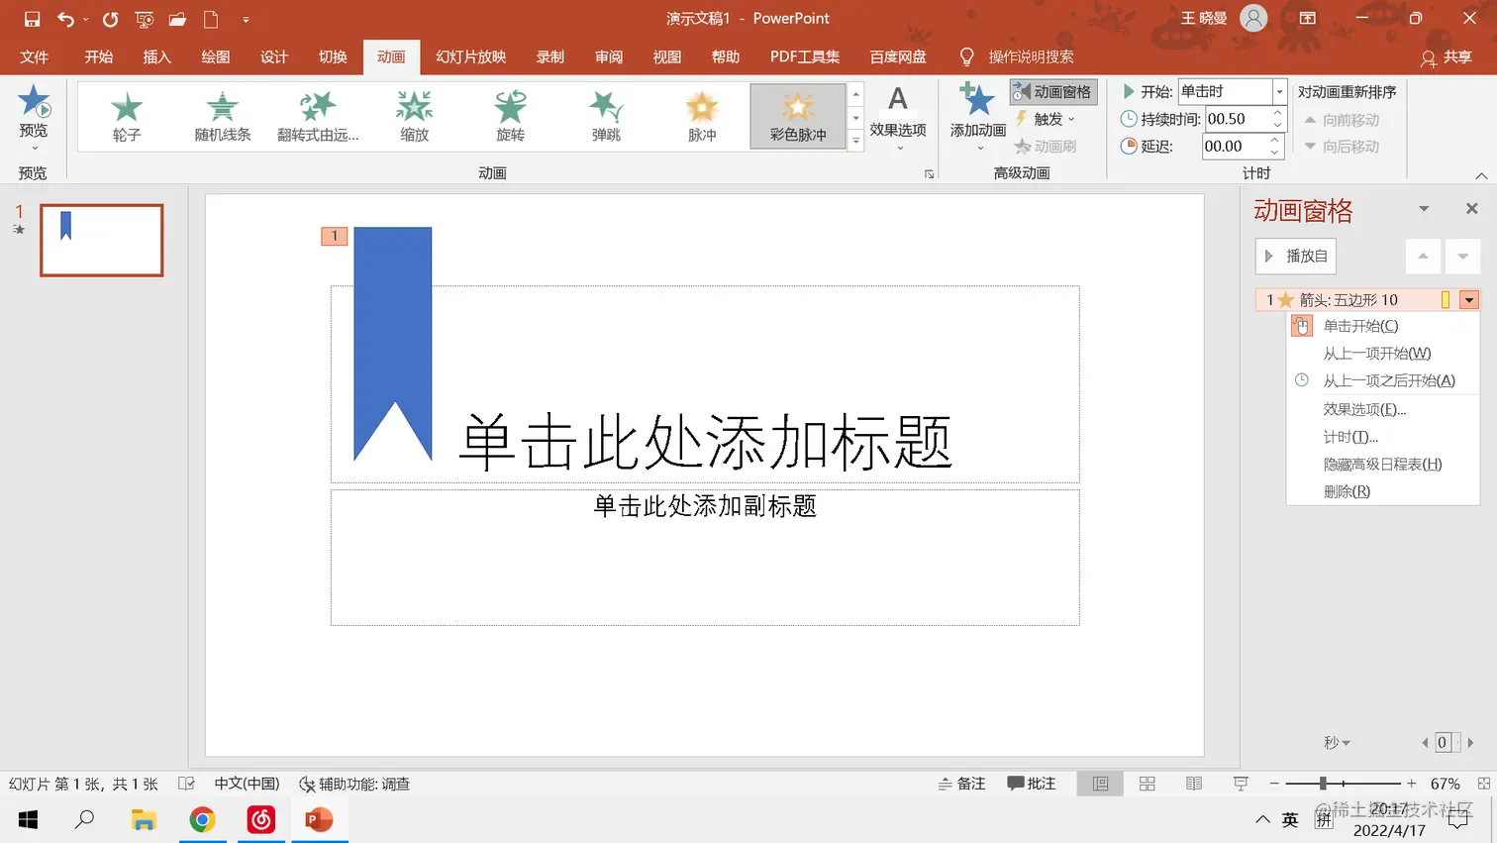Choose 从上一项开始(W) from the context menu
The image size is (1497, 843).
1383,354
